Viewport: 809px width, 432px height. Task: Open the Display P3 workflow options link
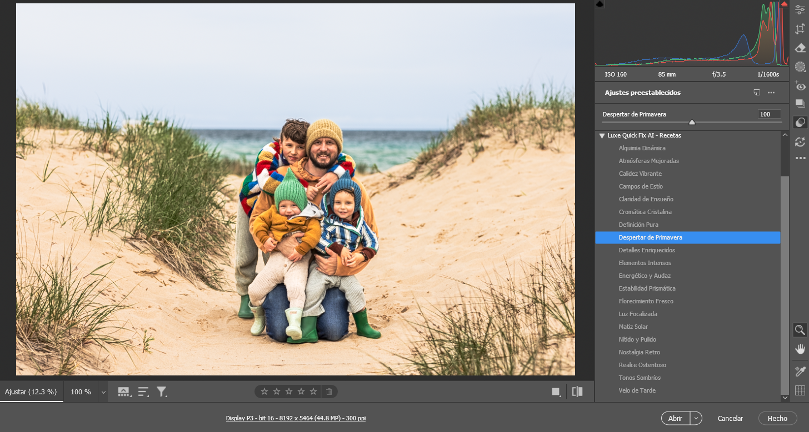click(296, 418)
